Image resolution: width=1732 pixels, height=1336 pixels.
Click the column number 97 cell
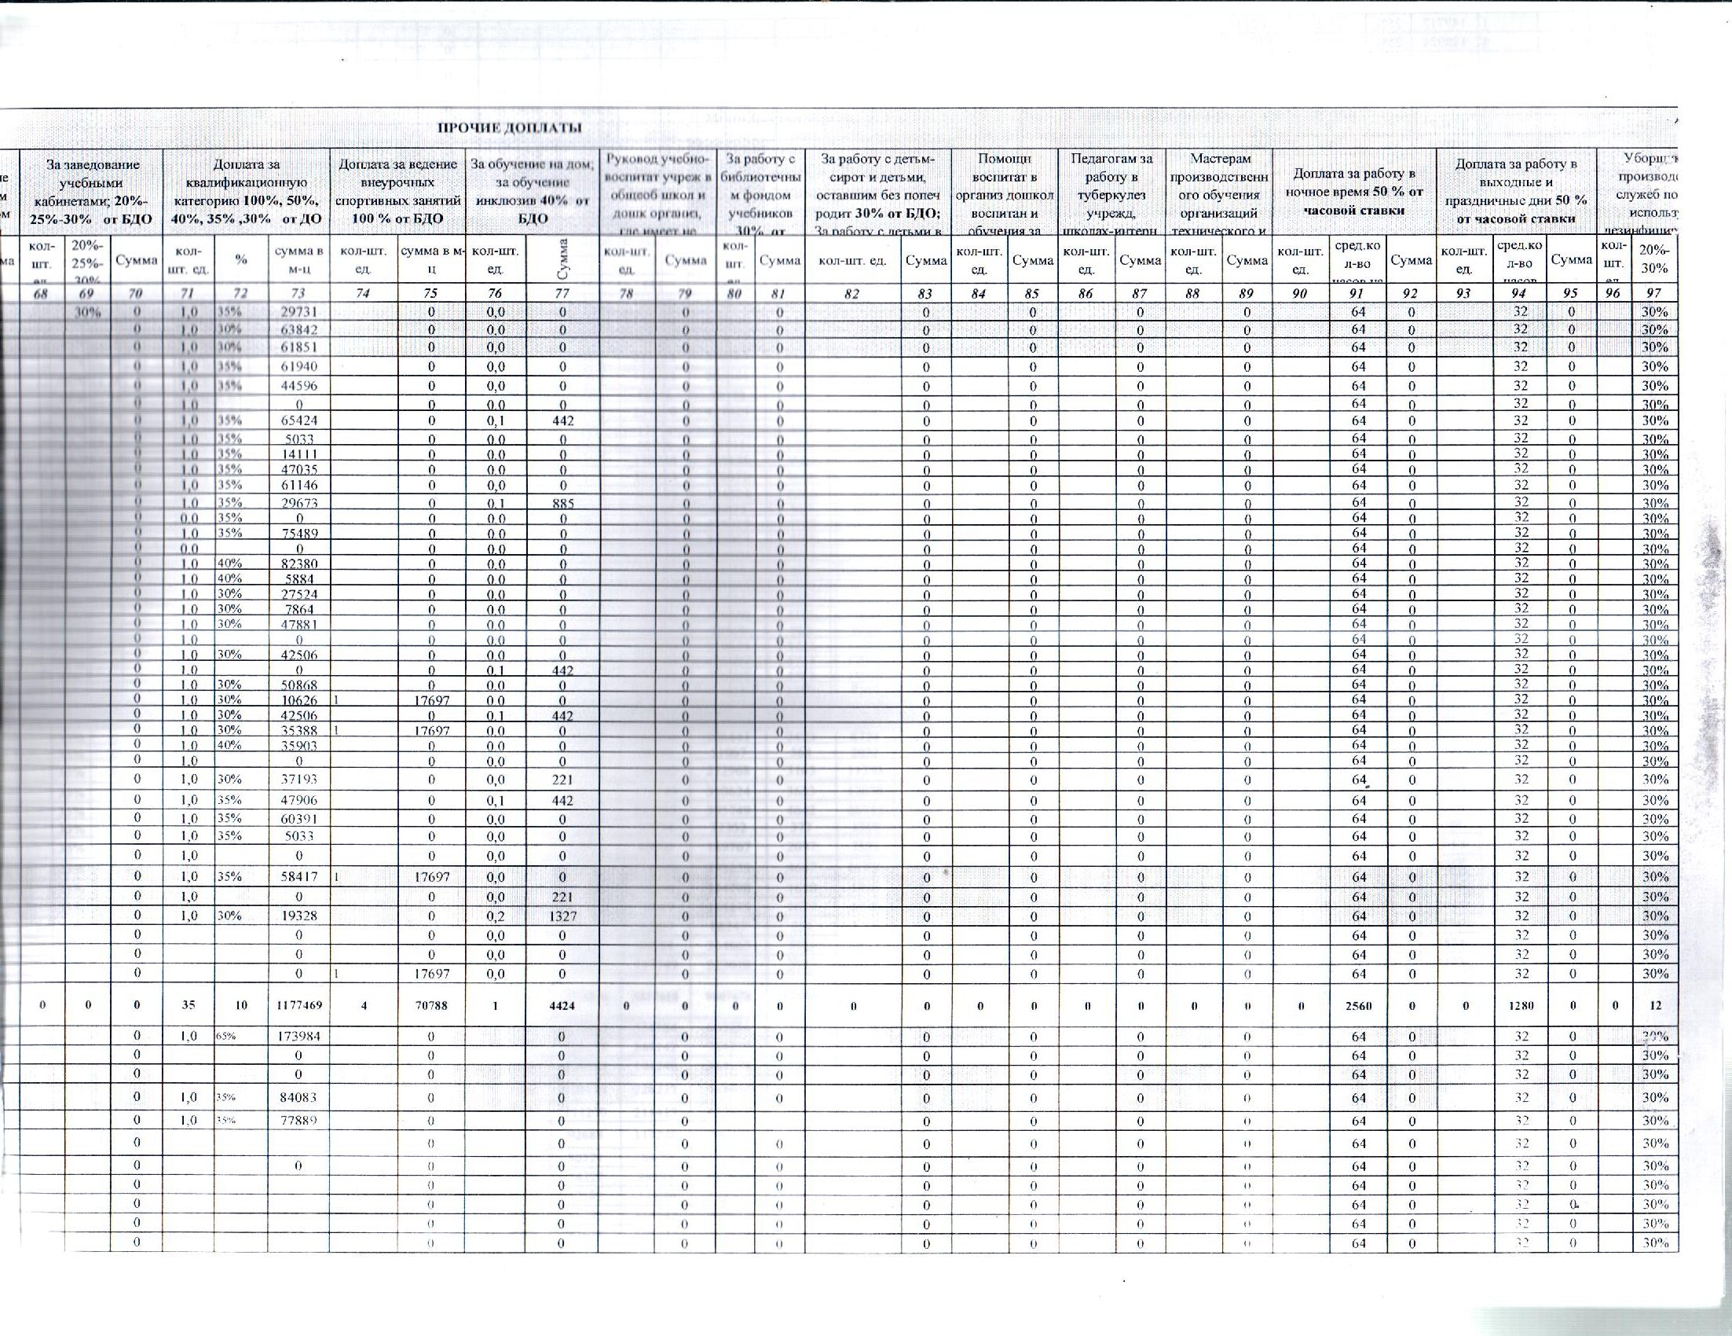pos(1657,293)
